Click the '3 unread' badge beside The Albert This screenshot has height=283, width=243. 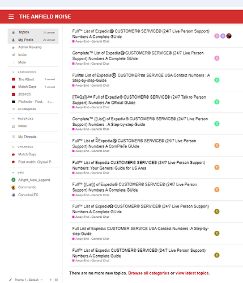pyautogui.click(x=50, y=79)
